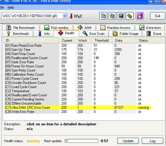Screen dimensions: 166x146
Task: Select the Power Cycle Count row
Action: coord(78,79)
